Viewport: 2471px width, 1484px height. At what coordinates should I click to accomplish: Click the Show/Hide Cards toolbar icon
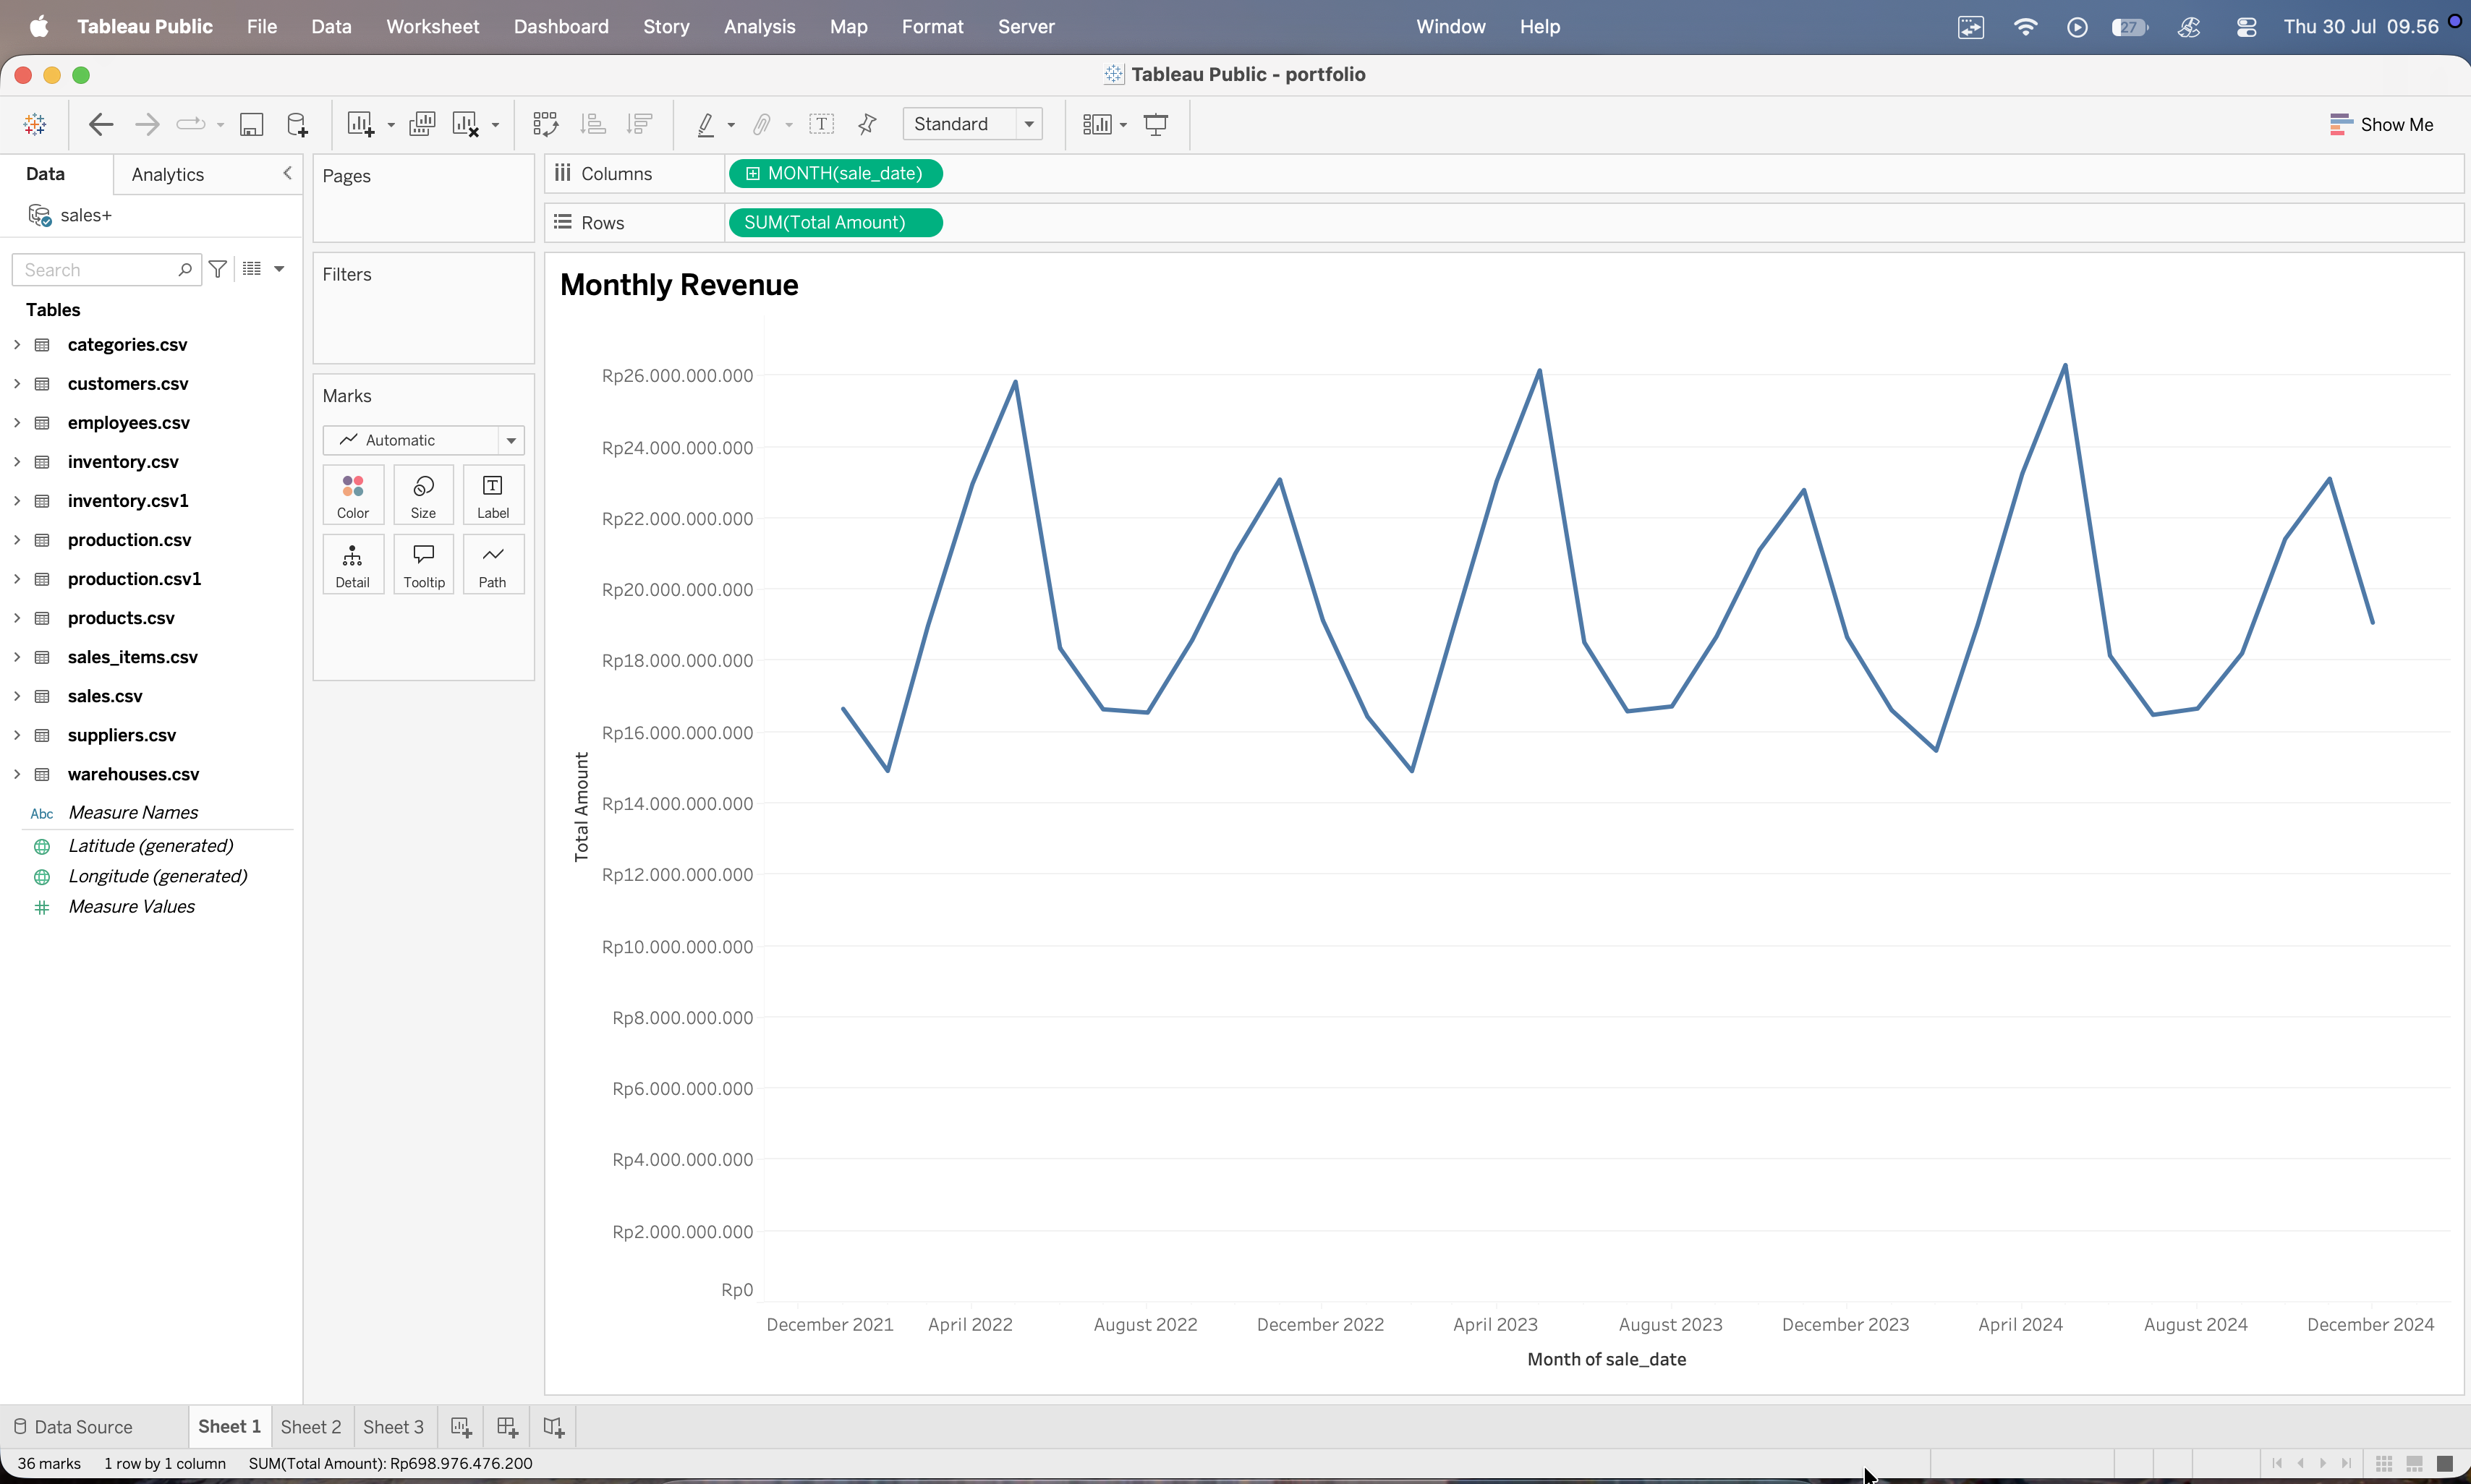[1098, 124]
